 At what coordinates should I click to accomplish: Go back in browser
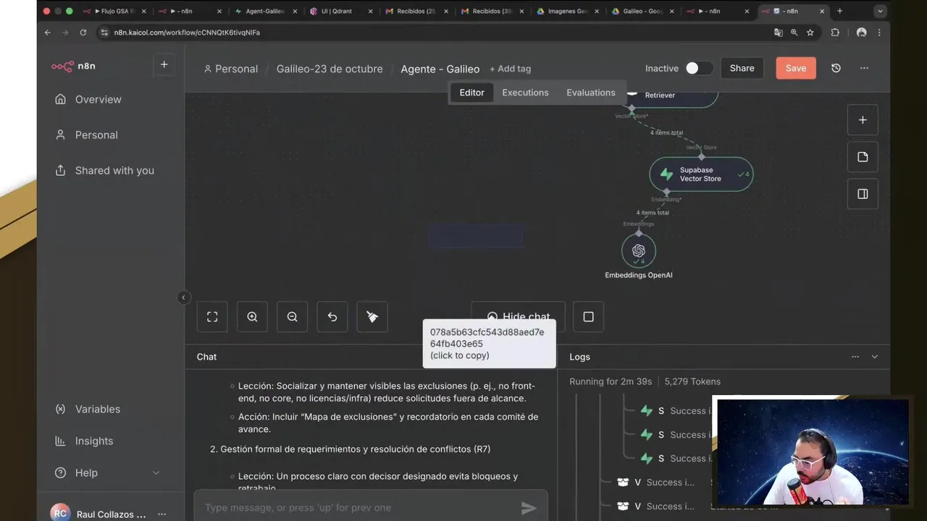[x=47, y=33]
